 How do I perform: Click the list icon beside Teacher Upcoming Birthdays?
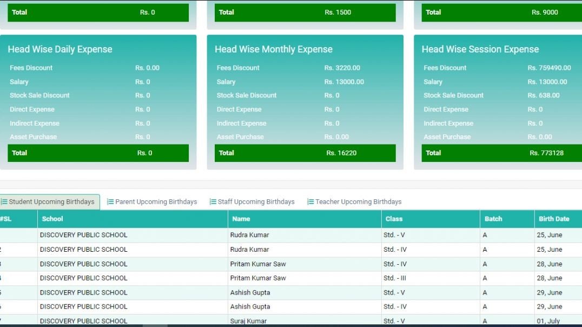(310, 201)
